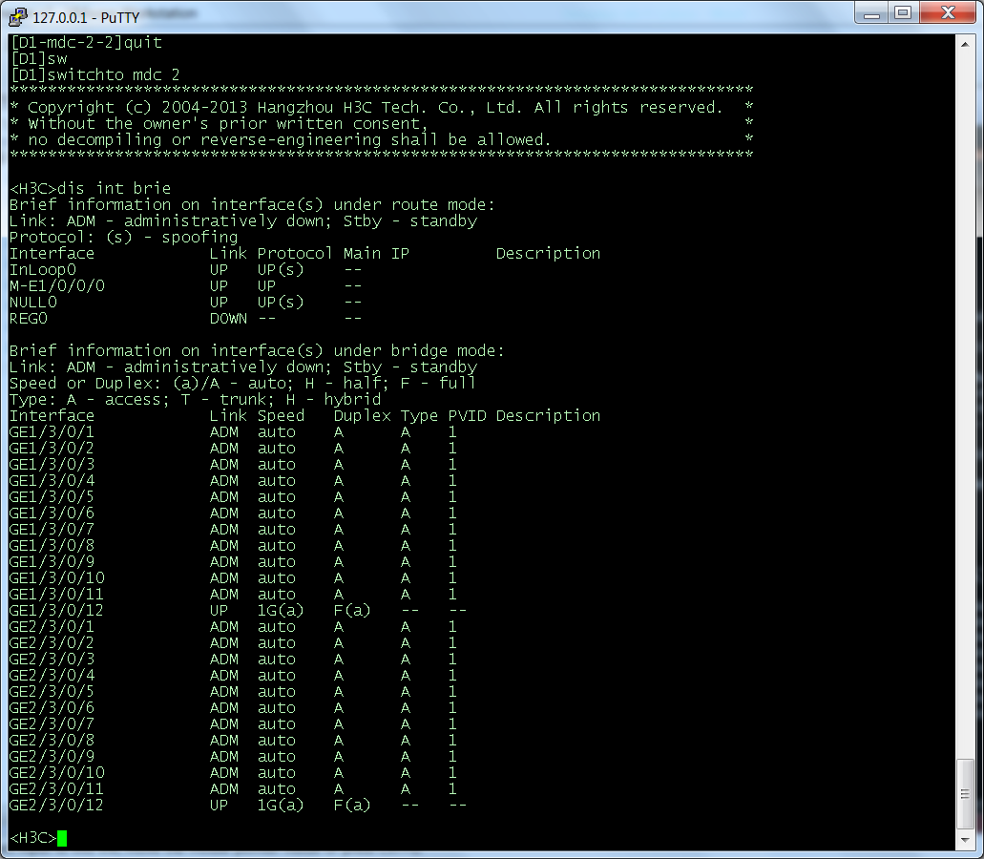Image resolution: width=984 pixels, height=859 pixels.
Task: Click the GE1/3/0/3 interface name
Action: click(52, 465)
